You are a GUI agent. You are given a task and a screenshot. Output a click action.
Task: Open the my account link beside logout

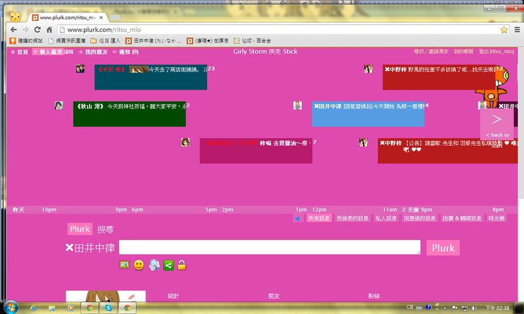click(x=464, y=52)
